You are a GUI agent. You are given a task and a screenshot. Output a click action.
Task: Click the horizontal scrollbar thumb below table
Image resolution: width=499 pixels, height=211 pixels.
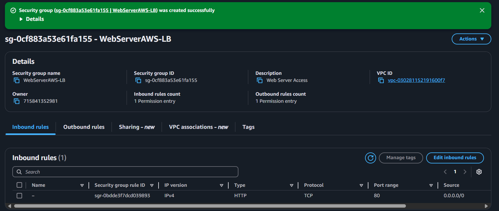coord(210,206)
